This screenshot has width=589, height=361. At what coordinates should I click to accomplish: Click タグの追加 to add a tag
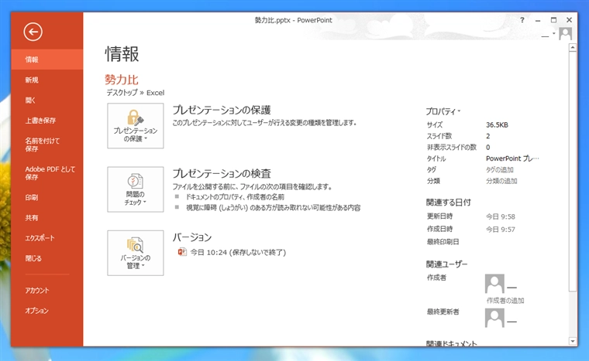click(x=500, y=169)
